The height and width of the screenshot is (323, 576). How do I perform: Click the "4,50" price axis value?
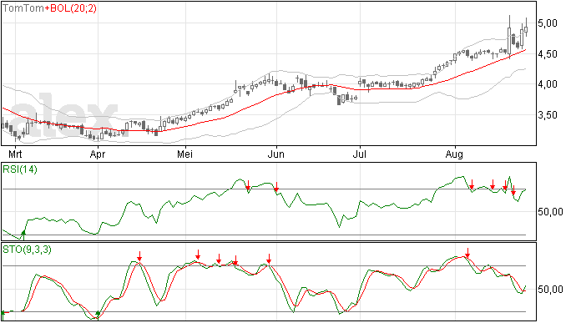coord(548,54)
